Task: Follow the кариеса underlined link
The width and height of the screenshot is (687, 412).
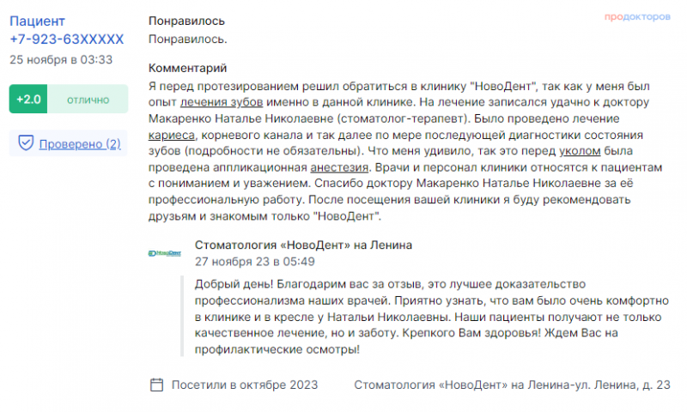Action: click(171, 135)
